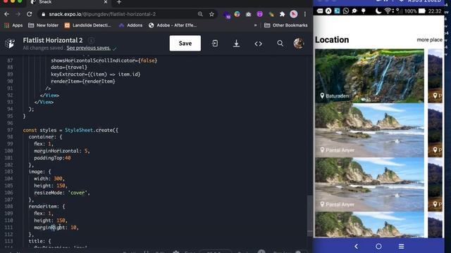The image size is (451, 253).
Task: Tap the Android back button
Action: pyautogui.click(x=356, y=246)
